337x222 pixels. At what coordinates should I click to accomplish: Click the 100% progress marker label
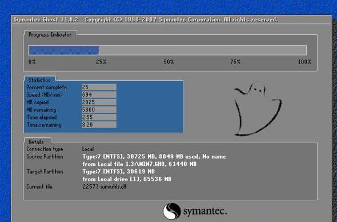tap(304, 62)
